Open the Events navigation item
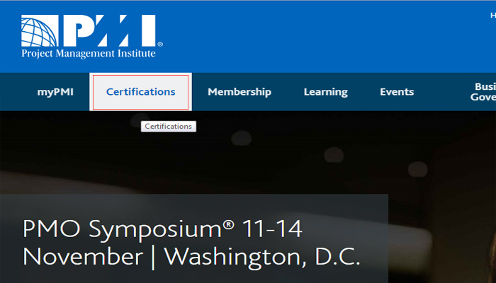This screenshot has width=496, height=283. pos(397,92)
